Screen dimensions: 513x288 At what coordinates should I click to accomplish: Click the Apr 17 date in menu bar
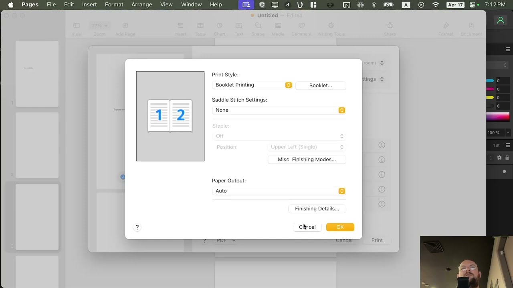456,5
